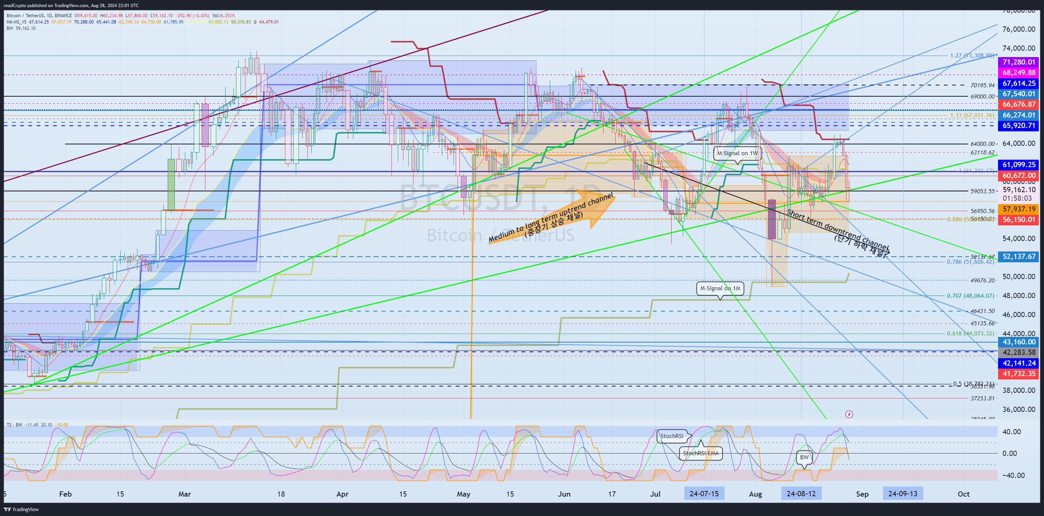Click the 59053.55 horizontal line label
The image size is (1044, 516).
point(982,191)
